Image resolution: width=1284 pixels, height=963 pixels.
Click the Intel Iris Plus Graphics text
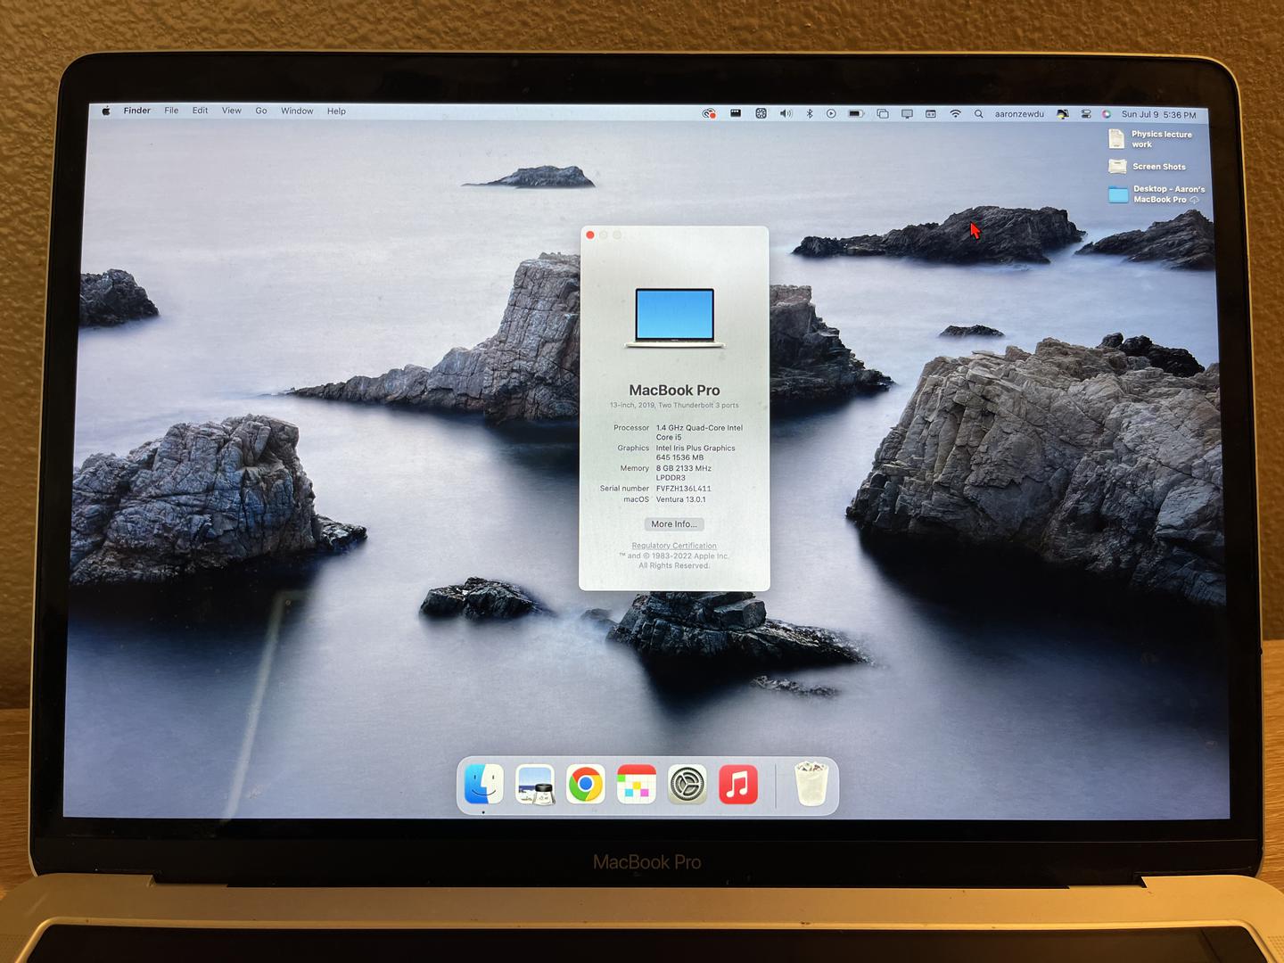[695, 449]
